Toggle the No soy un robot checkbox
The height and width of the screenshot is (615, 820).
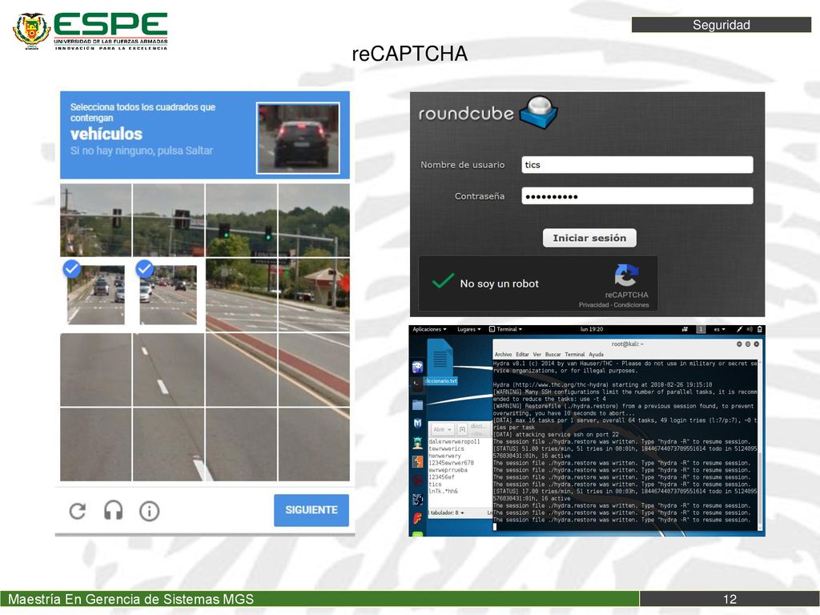(x=442, y=282)
